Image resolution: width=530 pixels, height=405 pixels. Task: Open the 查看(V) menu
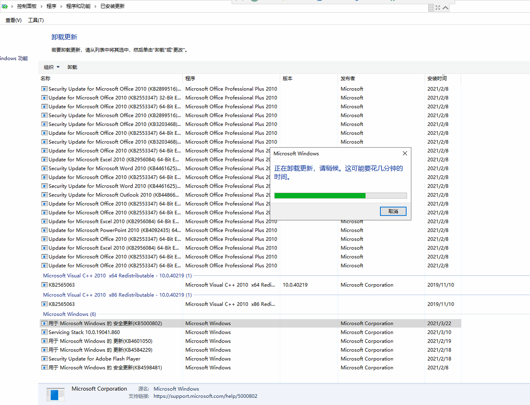[x=14, y=20]
